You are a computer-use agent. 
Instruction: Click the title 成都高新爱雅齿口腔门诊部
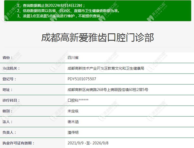tap(98, 38)
